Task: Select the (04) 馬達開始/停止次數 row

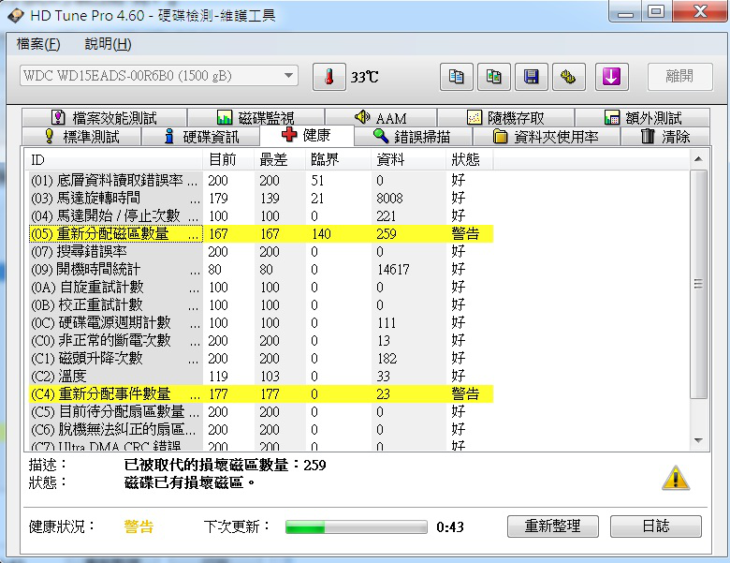Action: tap(261, 215)
